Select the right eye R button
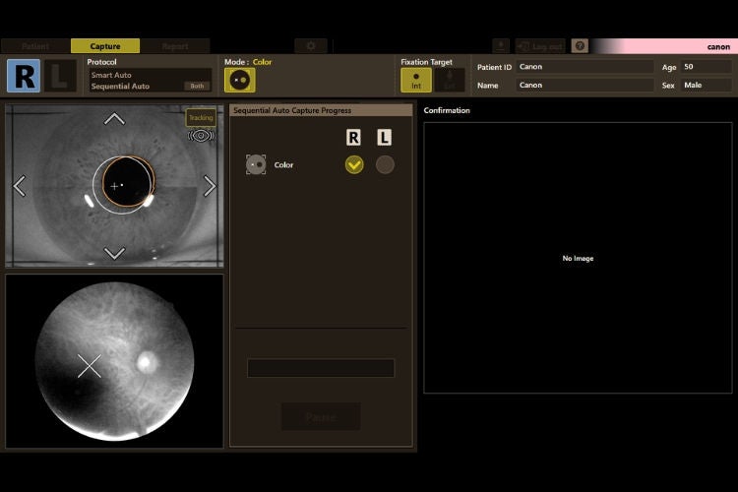738x492 pixels. pos(24,76)
